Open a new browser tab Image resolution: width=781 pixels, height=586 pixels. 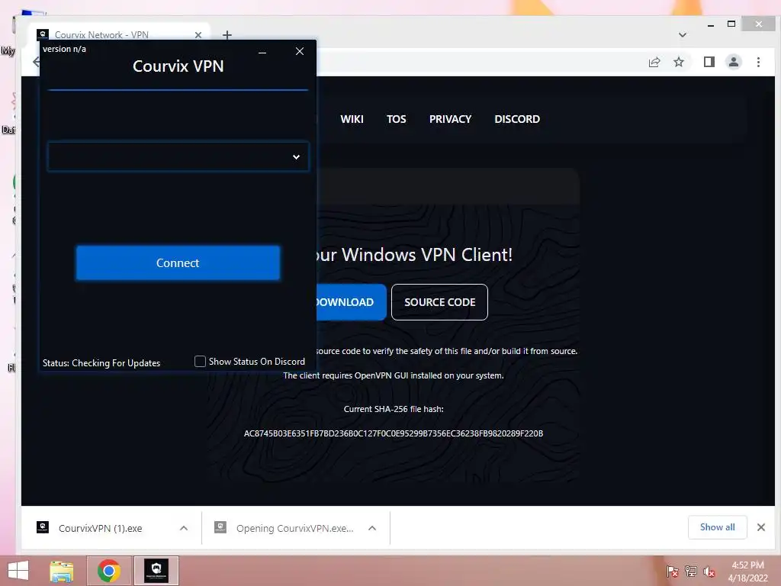(227, 35)
